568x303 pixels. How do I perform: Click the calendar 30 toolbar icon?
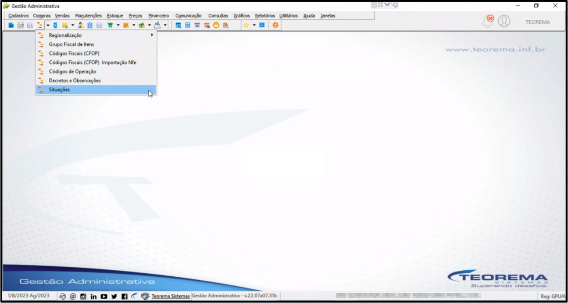coord(197,25)
